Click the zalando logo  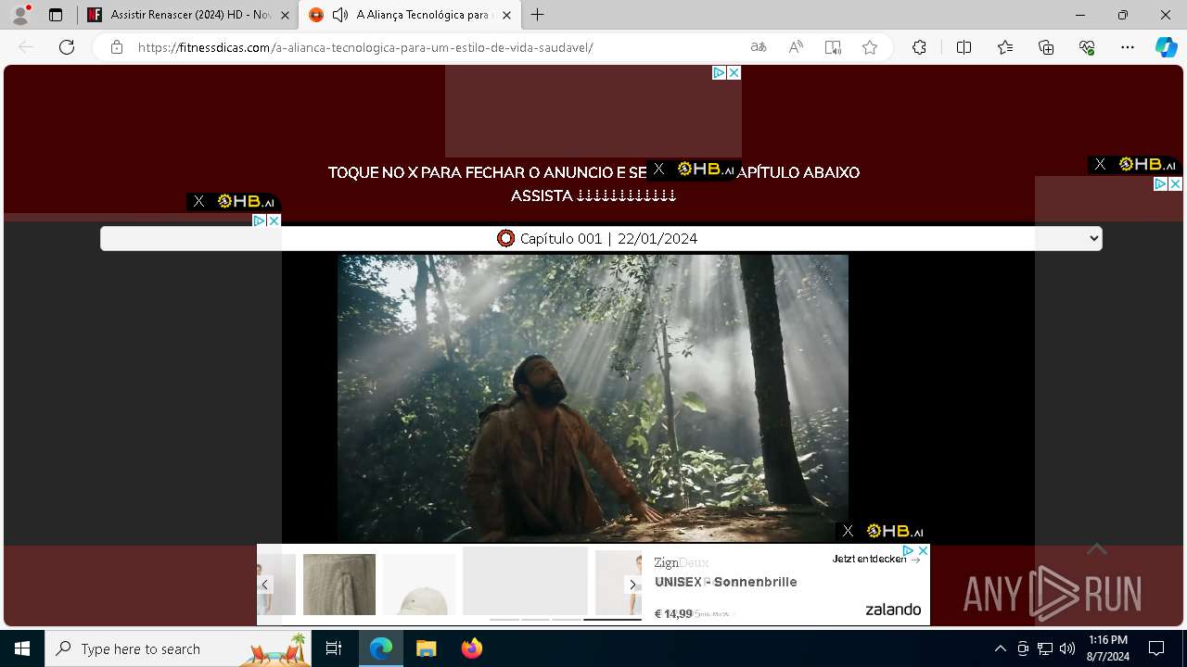[x=893, y=609]
